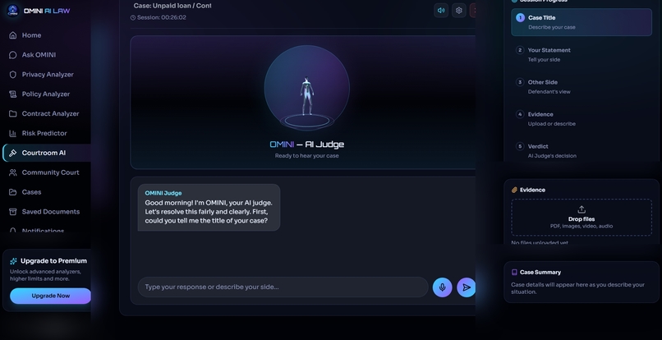Focus the response text input field
This screenshot has width=662, height=340.
[283, 287]
